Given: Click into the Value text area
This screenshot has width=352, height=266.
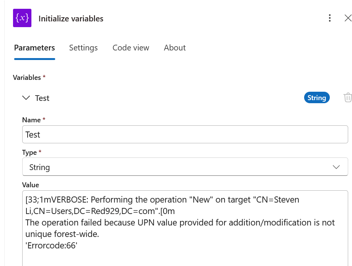Looking at the screenshot, I should pos(185,228).
